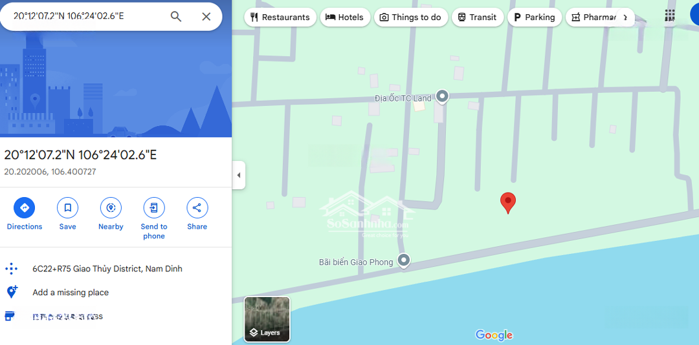Open the Google apps grid icon

pyautogui.click(x=670, y=16)
